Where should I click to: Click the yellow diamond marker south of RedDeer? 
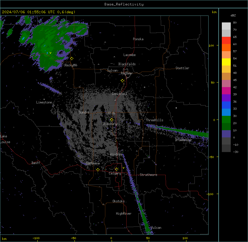[123, 81]
